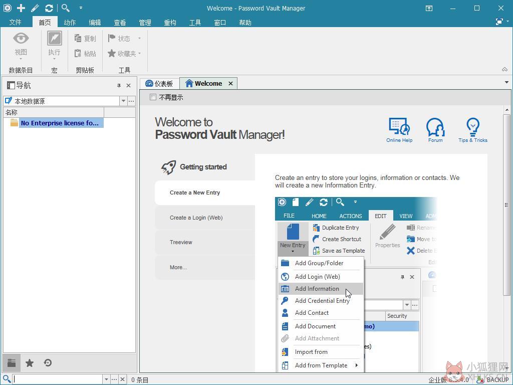Open the document tabs list arrow
The height and width of the screenshot is (385, 513).
506,83
